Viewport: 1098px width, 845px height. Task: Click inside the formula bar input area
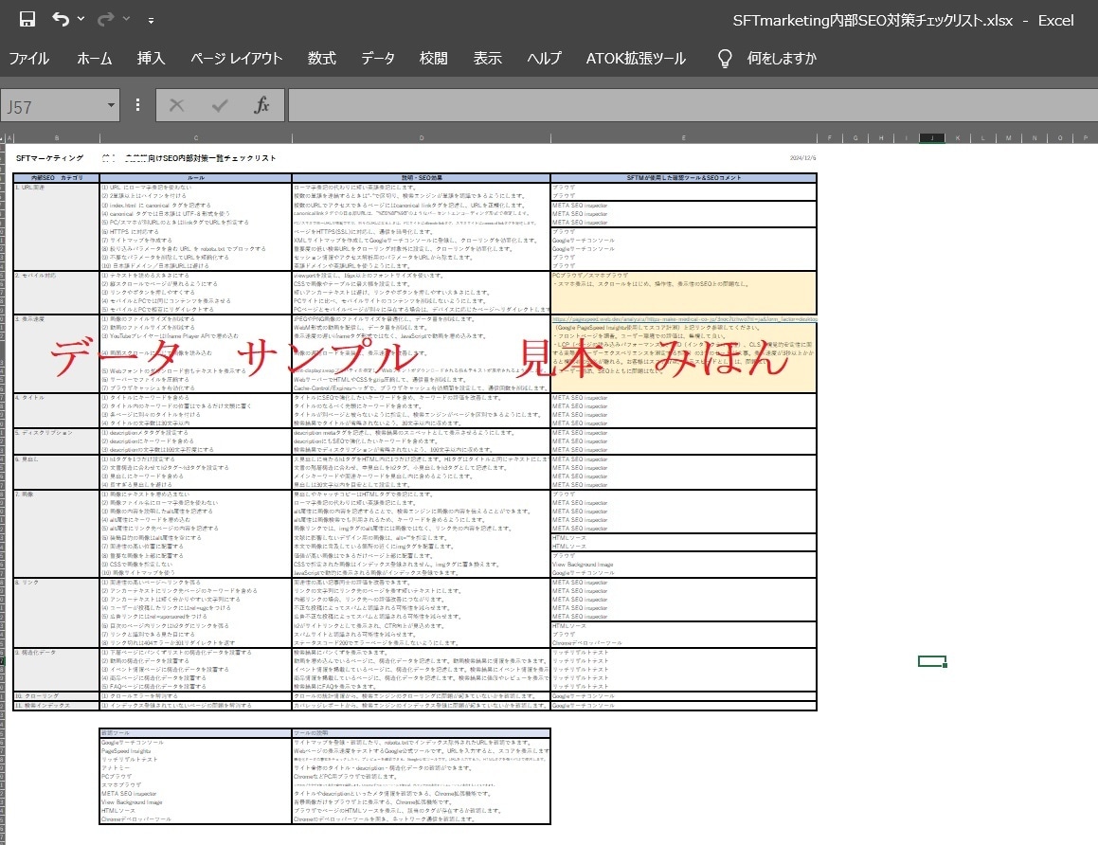693,106
